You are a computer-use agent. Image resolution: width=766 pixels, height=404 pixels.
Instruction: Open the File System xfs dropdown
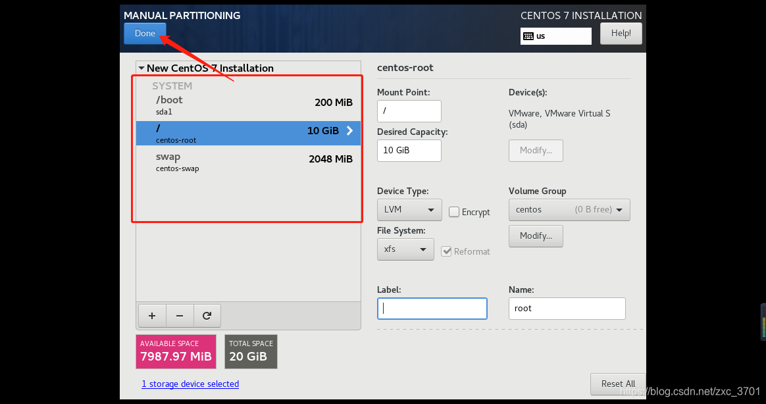[x=405, y=249]
